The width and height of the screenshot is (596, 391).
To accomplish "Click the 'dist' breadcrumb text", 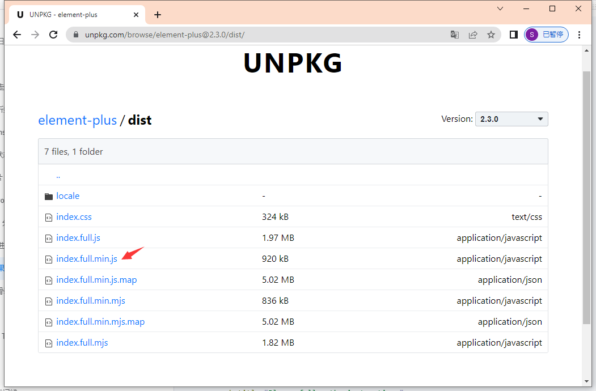I will coord(140,120).
